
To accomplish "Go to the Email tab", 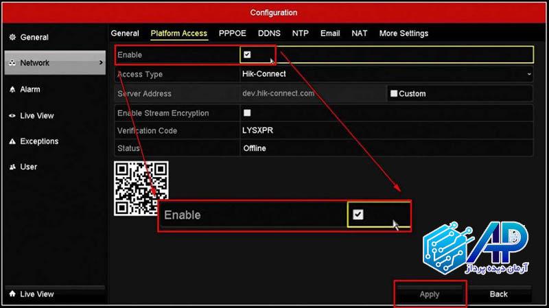I will coord(330,34).
